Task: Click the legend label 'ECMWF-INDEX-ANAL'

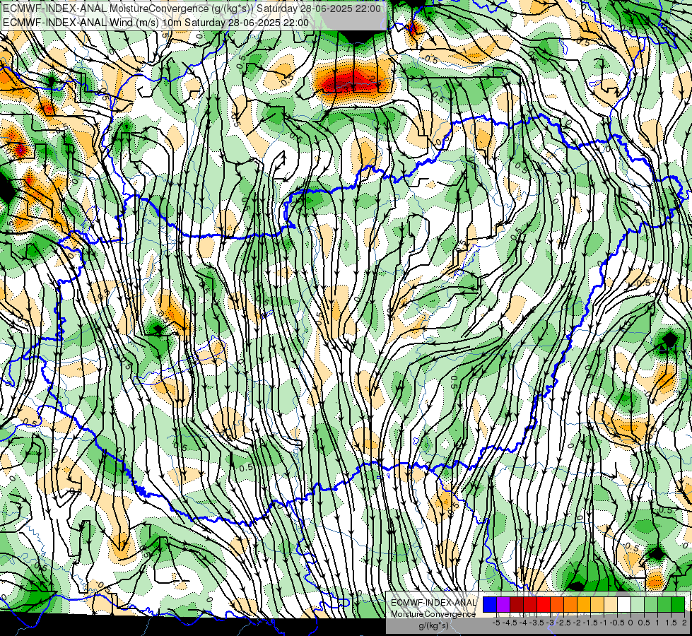Action: tap(433, 603)
